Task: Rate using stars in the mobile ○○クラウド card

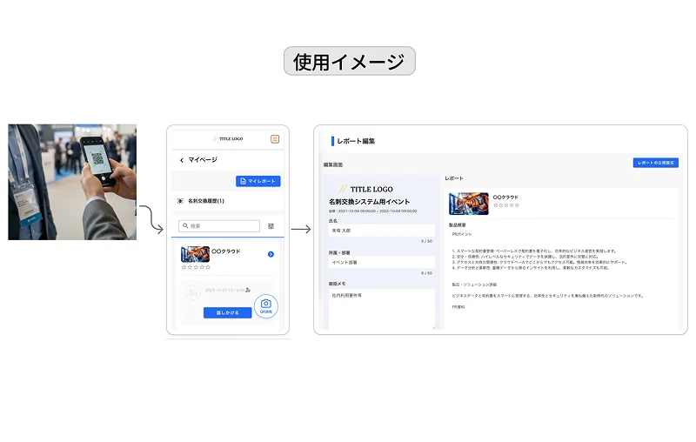Action: pos(197,267)
